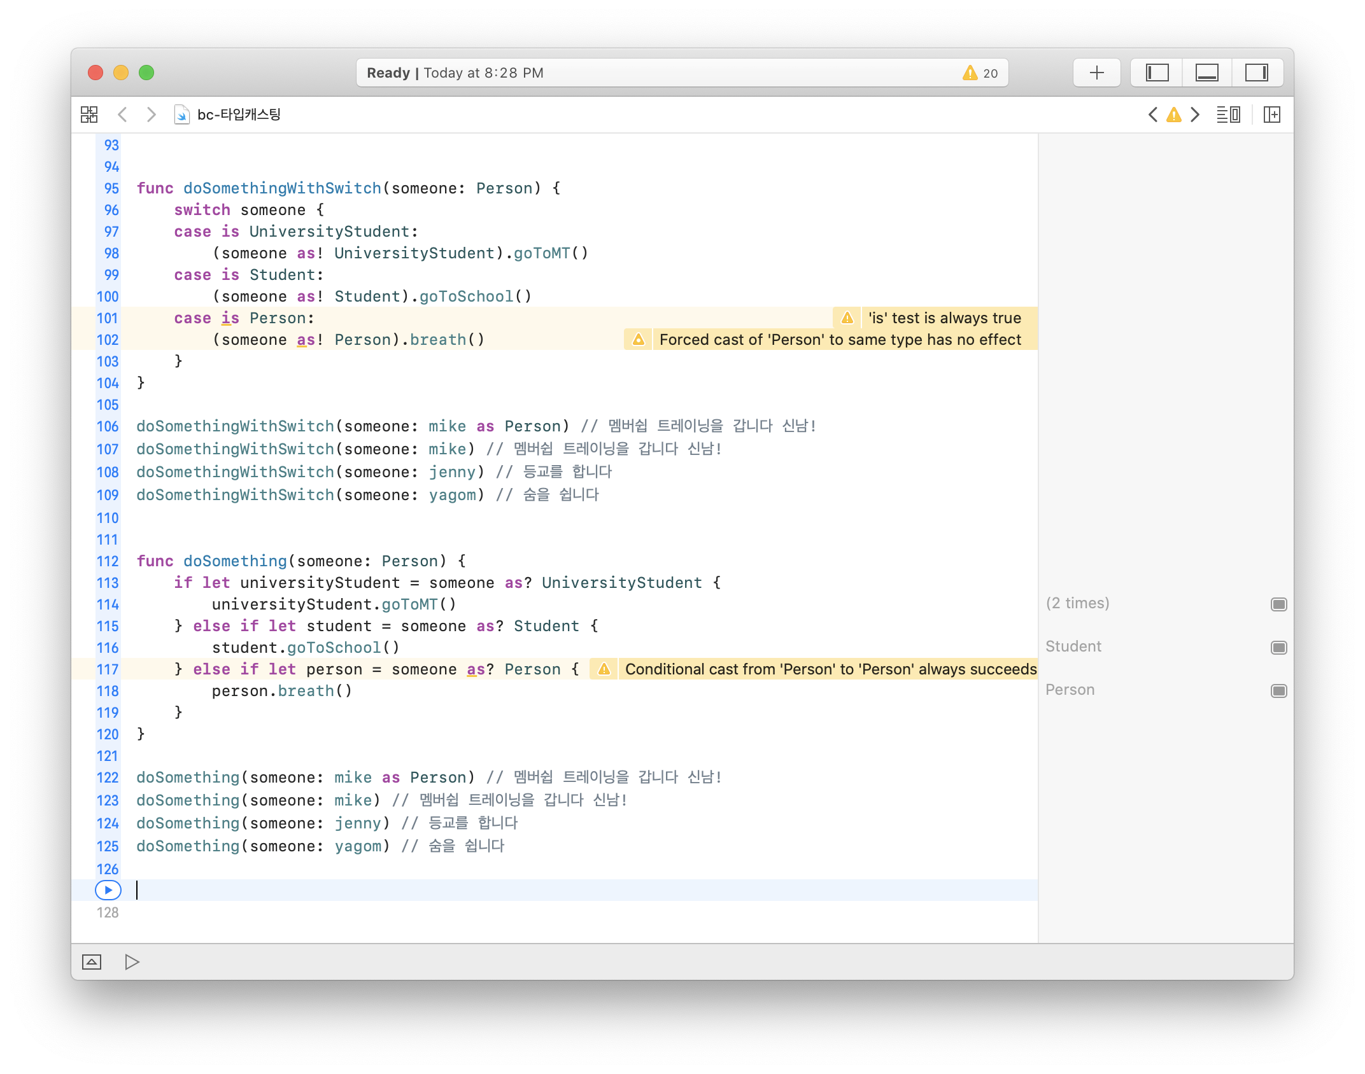Open editor options lines menu
This screenshot has height=1074, width=1365.
1227,115
